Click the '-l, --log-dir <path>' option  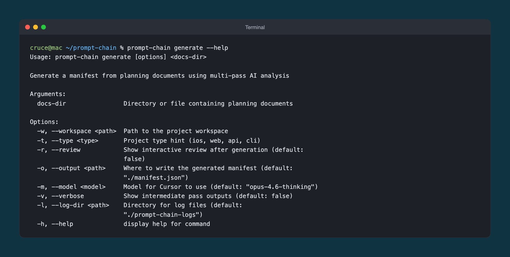pos(73,205)
